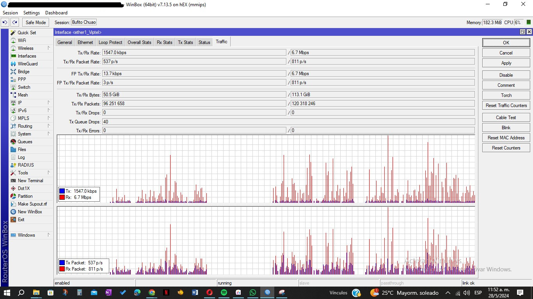The image size is (533, 299).
Task: Open the Files browser from the sidebar
Action: click(x=22, y=149)
